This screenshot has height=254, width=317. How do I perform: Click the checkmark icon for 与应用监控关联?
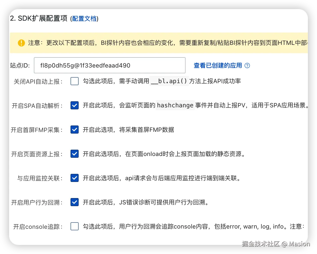click(74, 178)
